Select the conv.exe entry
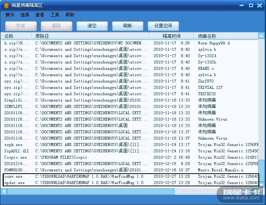The height and width of the screenshot is (205, 266). 130,176
